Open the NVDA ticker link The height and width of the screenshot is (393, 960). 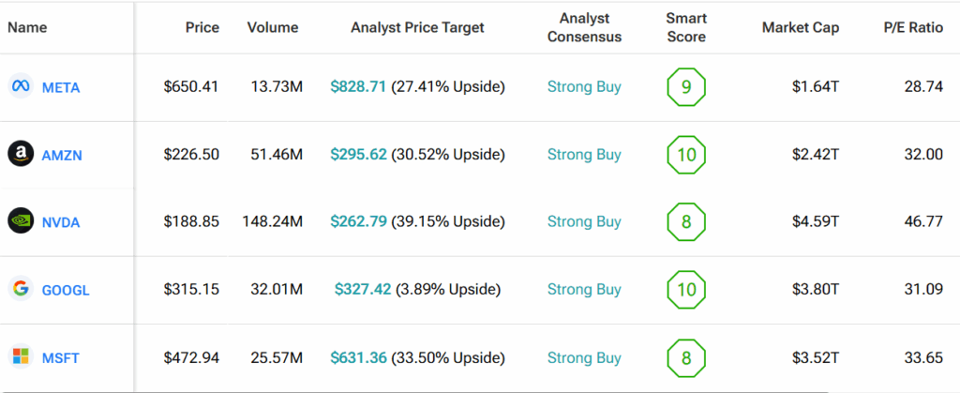pyautogui.click(x=61, y=222)
